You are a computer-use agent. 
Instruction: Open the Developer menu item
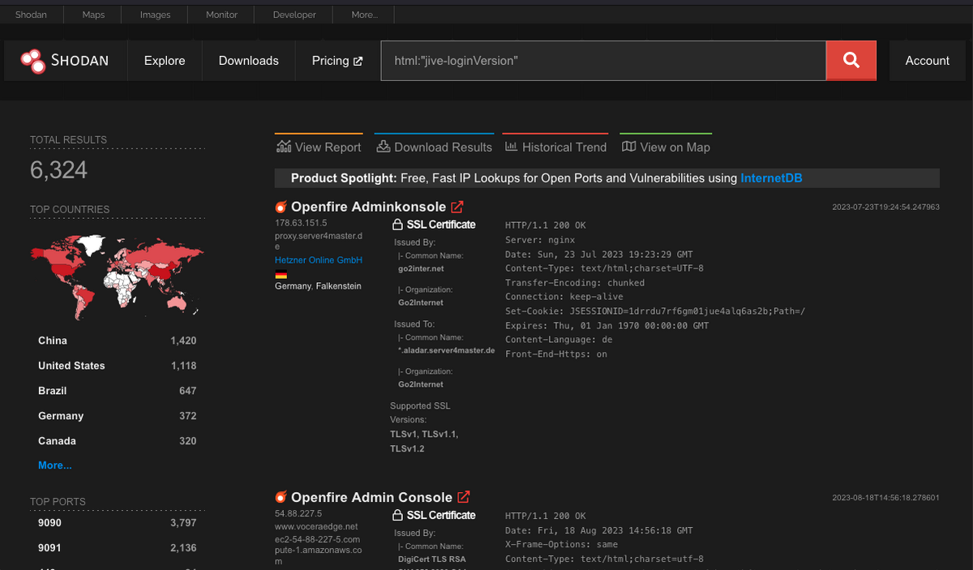click(x=293, y=14)
